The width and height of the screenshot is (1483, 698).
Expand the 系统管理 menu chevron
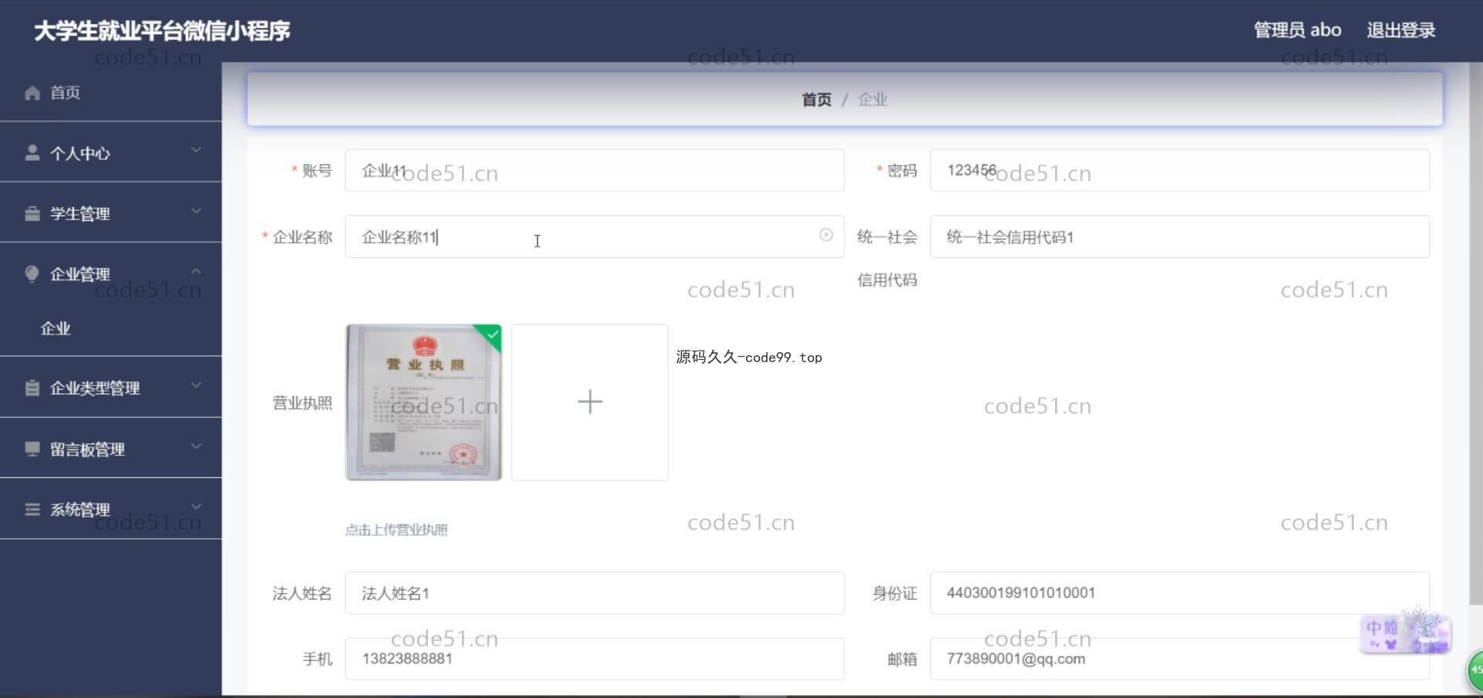tap(195, 507)
